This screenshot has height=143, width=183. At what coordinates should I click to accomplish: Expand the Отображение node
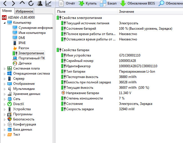[5, 84]
